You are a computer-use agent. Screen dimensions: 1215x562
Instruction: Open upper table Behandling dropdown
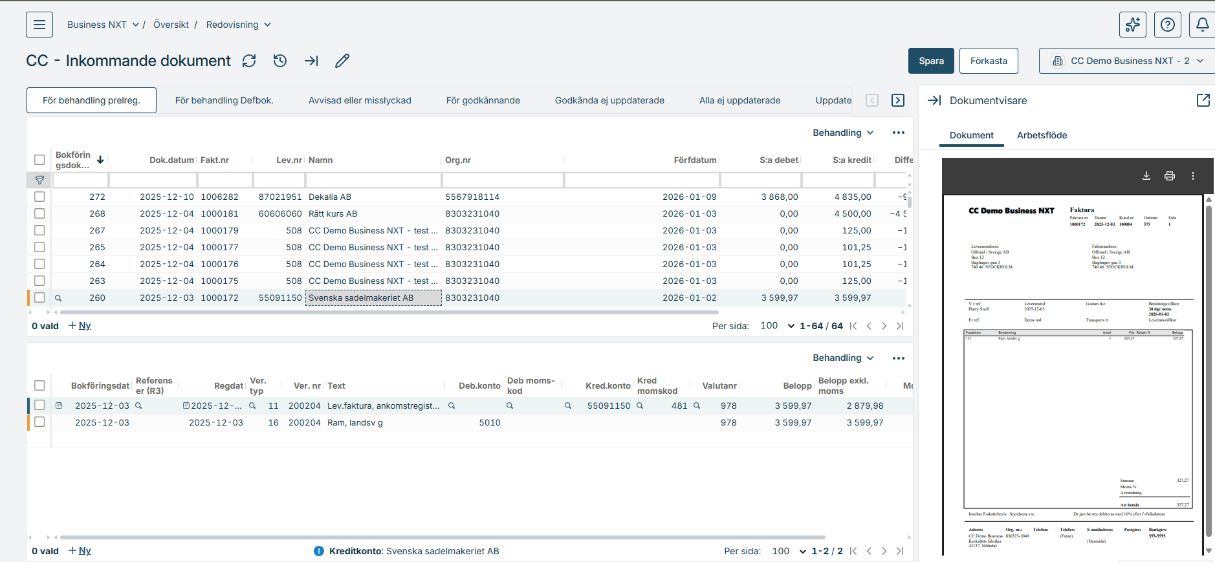843,133
